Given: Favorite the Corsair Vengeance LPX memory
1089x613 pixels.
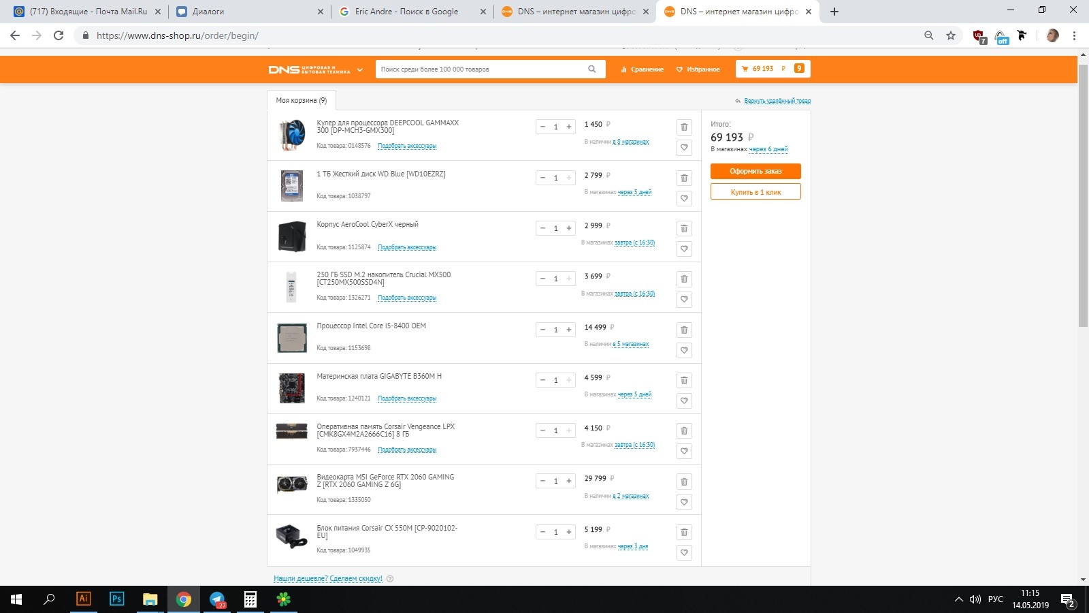Looking at the screenshot, I should 684,451.
